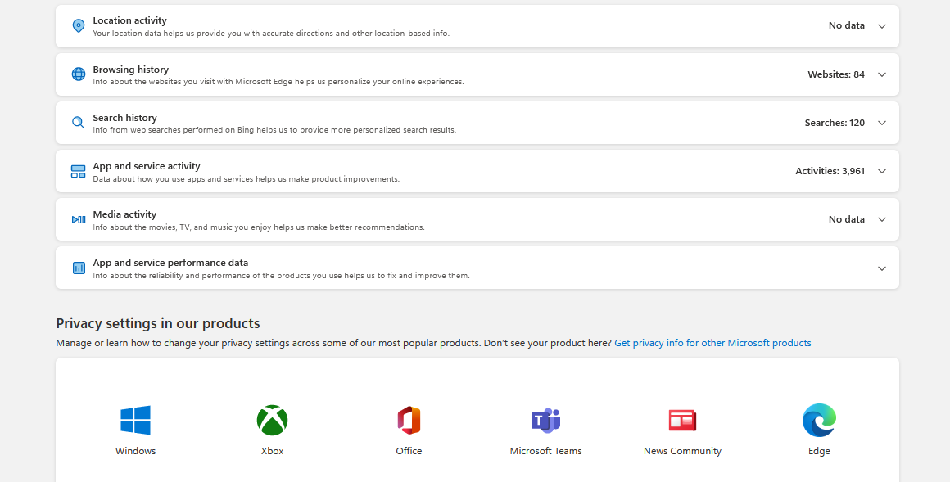The image size is (950, 482).
Task: Expand the Search history section
Action: [882, 122]
